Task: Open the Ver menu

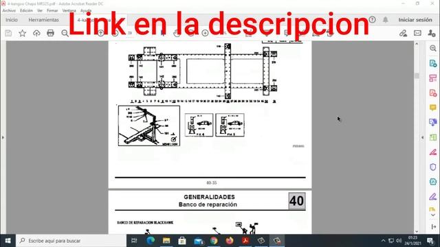Action: point(40,10)
